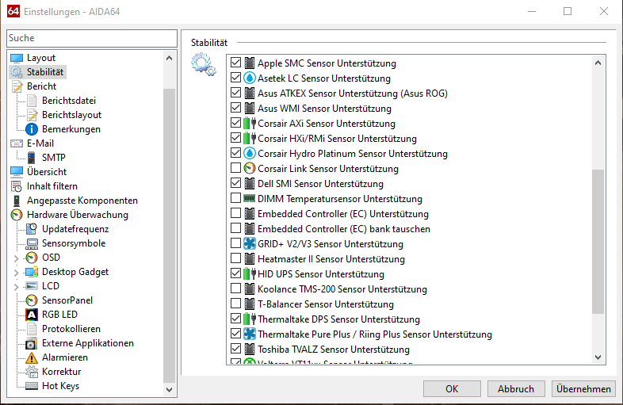Click the Updatefrequenz clock icon
Image resolution: width=623 pixels, height=405 pixels.
pos(32,229)
